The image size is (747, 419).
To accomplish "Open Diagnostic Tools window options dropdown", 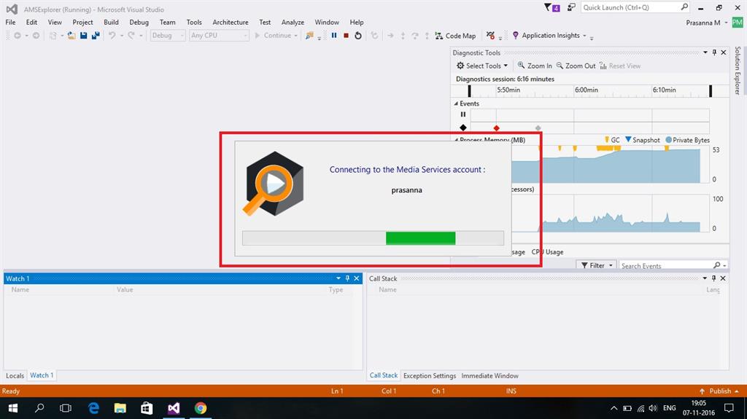I will 705,52.
